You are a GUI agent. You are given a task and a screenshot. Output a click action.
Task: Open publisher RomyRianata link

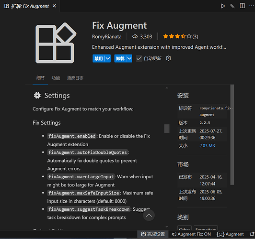[107, 36]
